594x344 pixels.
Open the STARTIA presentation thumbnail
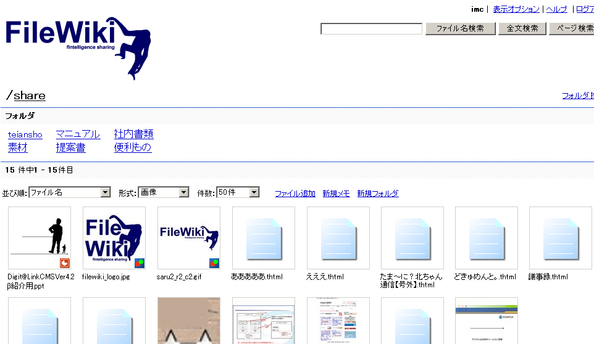[x=487, y=321]
